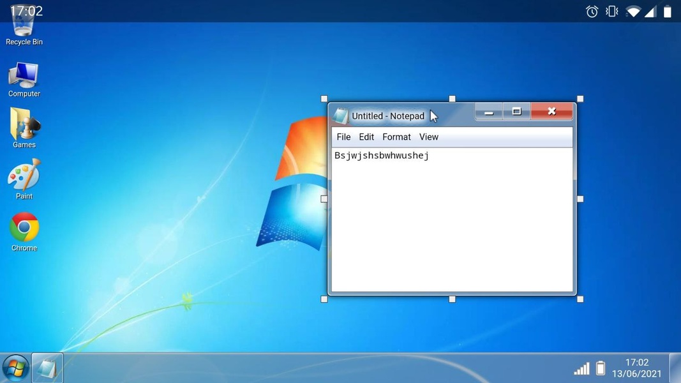Image resolution: width=681 pixels, height=383 pixels.
Task: Tap the phone battery status icon
Action: point(668,11)
